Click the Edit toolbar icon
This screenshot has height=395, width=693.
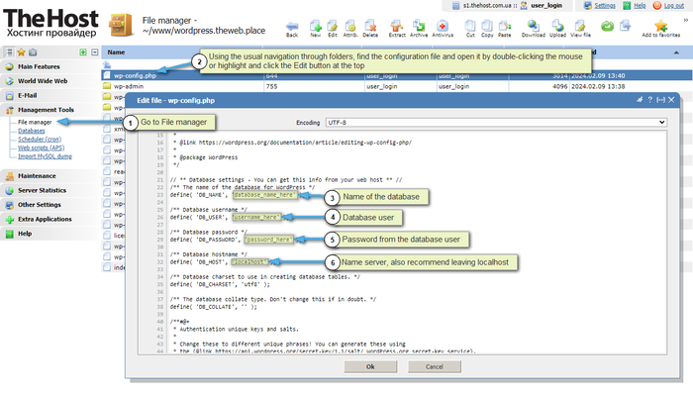pyautogui.click(x=333, y=29)
